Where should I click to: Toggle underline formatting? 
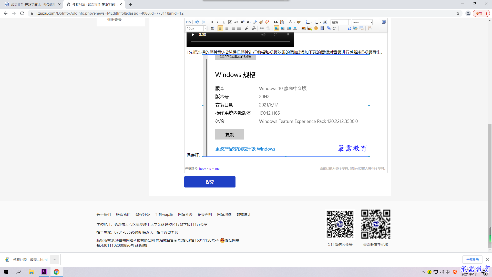[x=224, y=22]
